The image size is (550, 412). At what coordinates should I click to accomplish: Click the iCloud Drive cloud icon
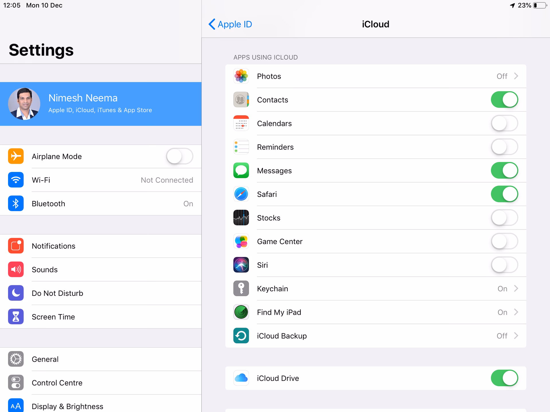click(241, 378)
